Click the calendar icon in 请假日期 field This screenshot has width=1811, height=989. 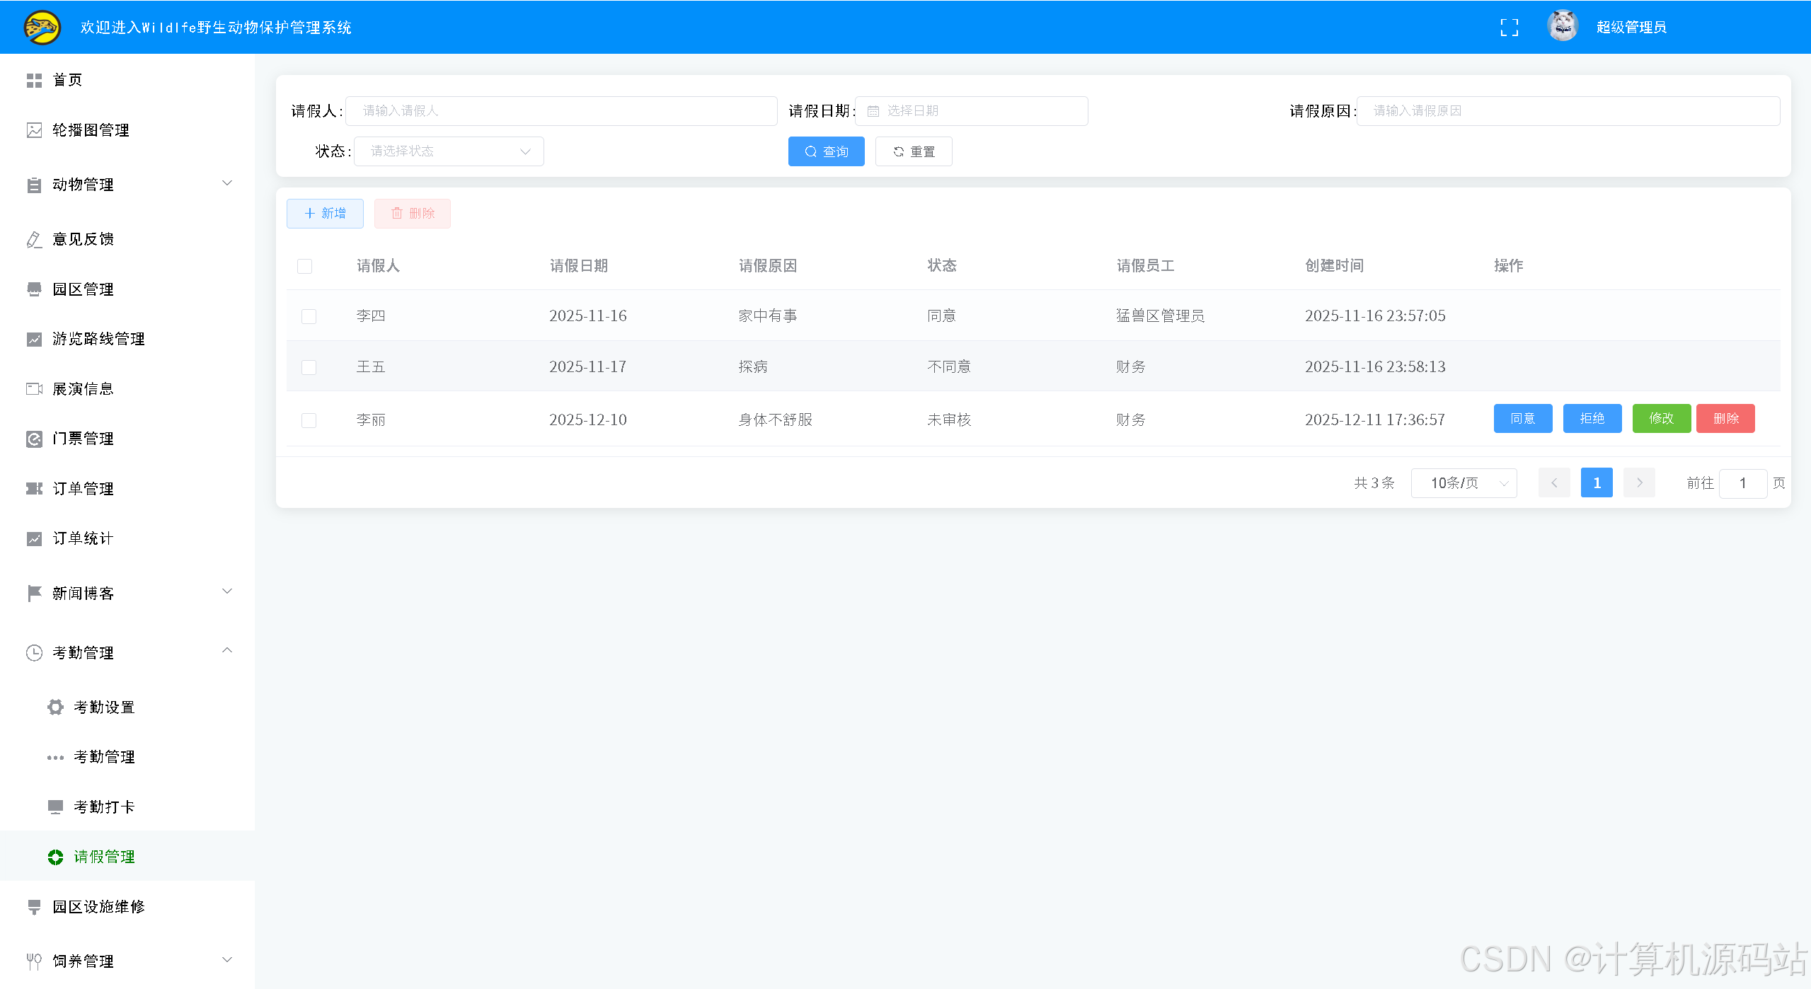(873, 111)
